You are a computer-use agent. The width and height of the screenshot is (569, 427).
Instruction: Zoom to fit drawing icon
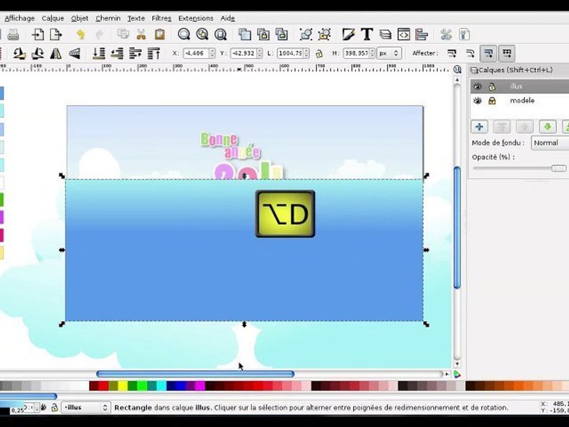coord(202,34)
